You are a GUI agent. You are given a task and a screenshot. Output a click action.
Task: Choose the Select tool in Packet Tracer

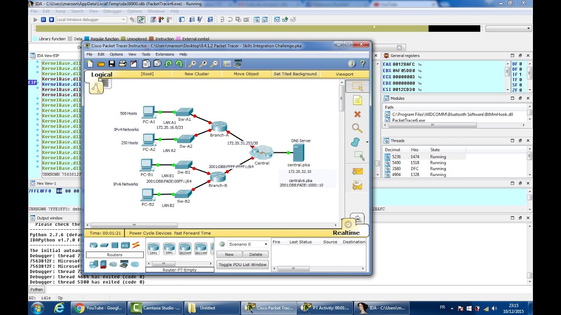[357, 86]
